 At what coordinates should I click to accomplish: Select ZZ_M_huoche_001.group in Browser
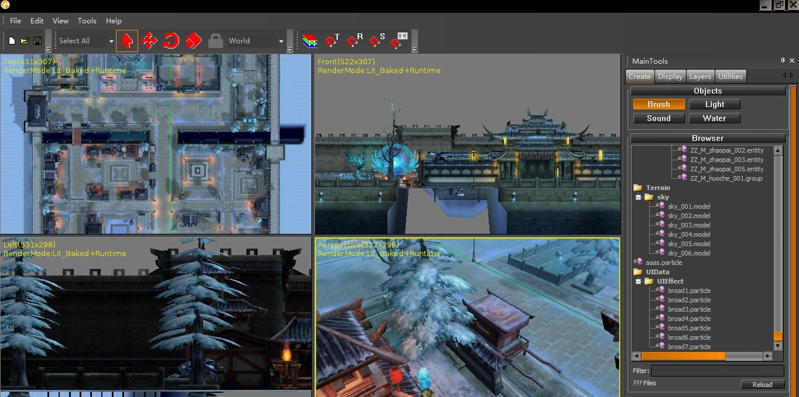(x=726, y=178)
